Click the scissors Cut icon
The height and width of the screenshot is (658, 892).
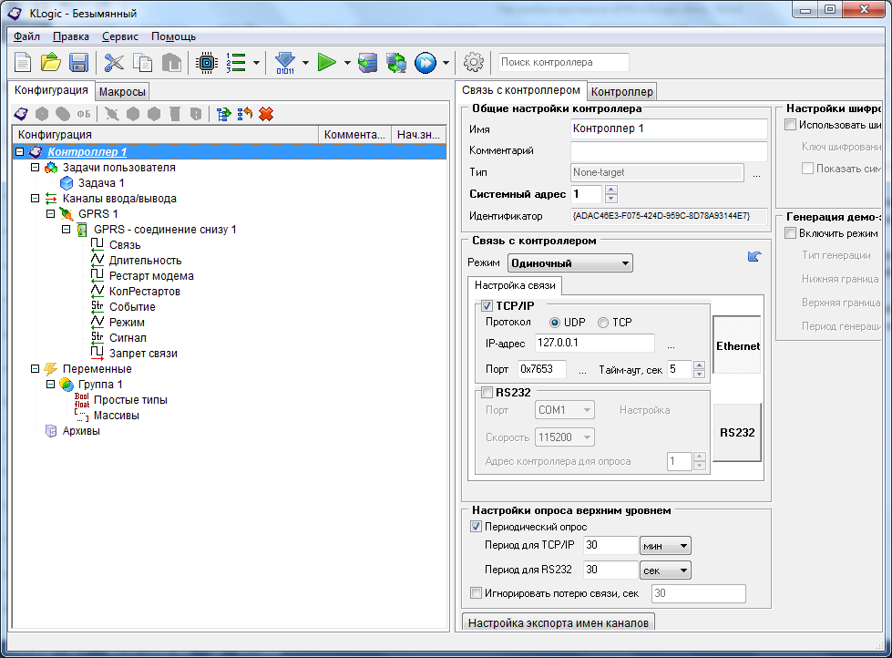(x=114, y=63)
